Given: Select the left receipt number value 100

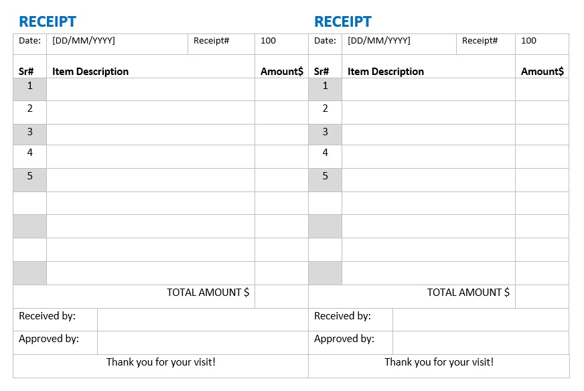Looking at the screenshot, I should 268,41.
